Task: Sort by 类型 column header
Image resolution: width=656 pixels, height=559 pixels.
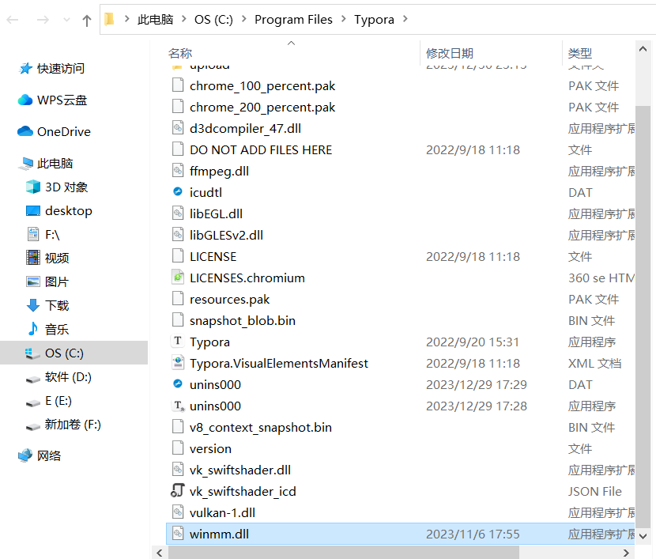Action: 580,53
